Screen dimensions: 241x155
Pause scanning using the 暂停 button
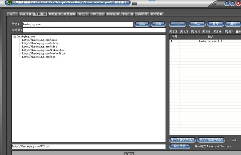[215, 24]
